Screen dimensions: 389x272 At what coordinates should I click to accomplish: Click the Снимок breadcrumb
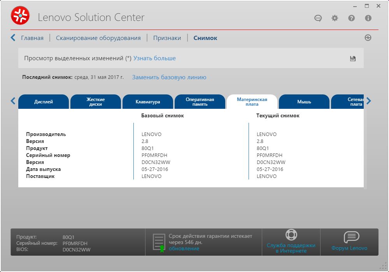(205, 38)
